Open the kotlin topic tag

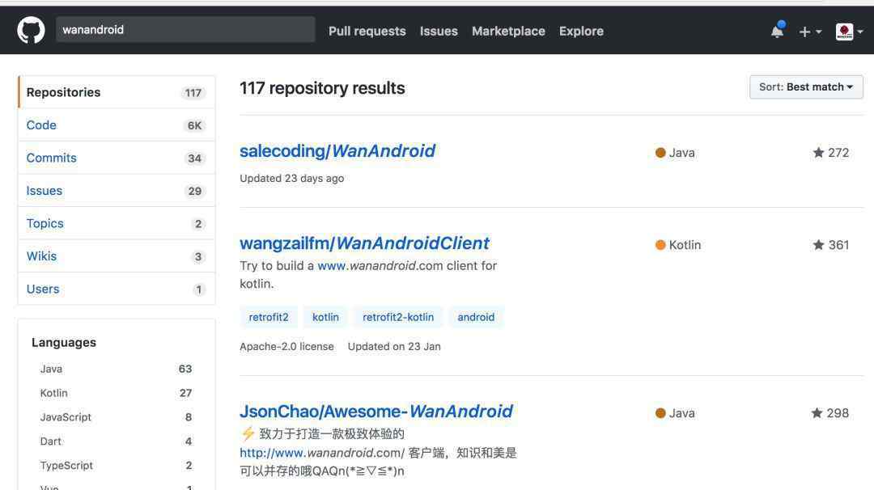click(325, 317)
